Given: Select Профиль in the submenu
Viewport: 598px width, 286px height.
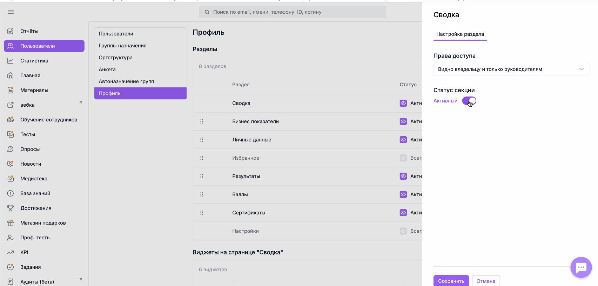Looking at the screenshot, I should [x=140, y=93].
